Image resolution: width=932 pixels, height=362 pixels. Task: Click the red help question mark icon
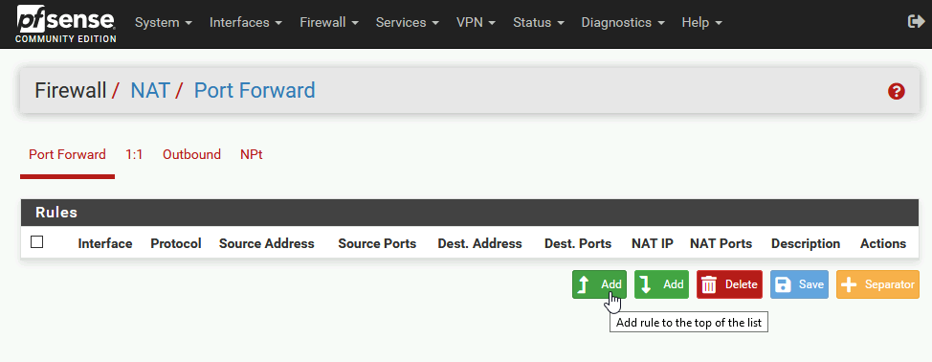(x=897, y=91)
